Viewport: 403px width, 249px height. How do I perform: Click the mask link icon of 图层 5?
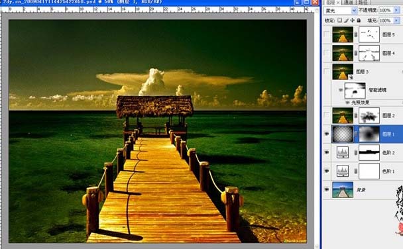pos(356,34)
